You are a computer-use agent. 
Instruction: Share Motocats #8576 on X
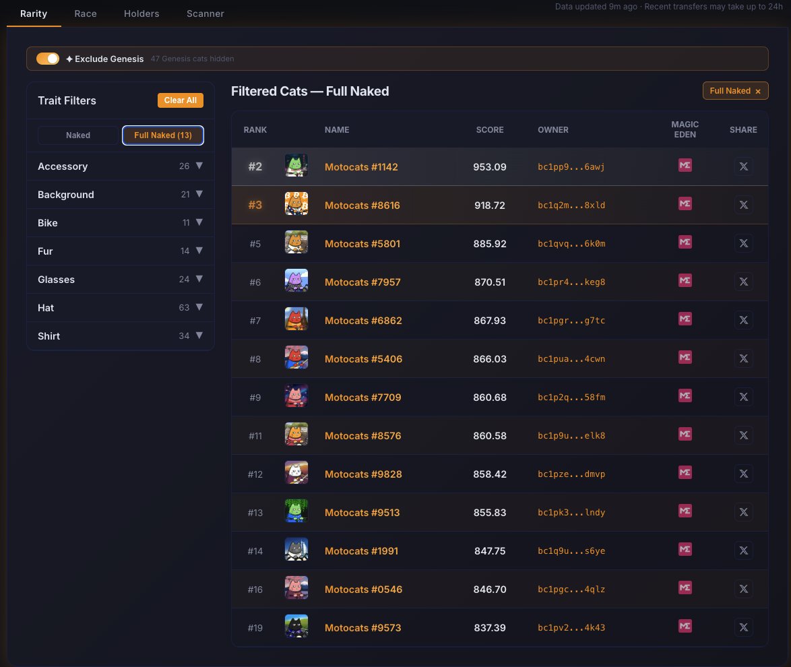743,435
